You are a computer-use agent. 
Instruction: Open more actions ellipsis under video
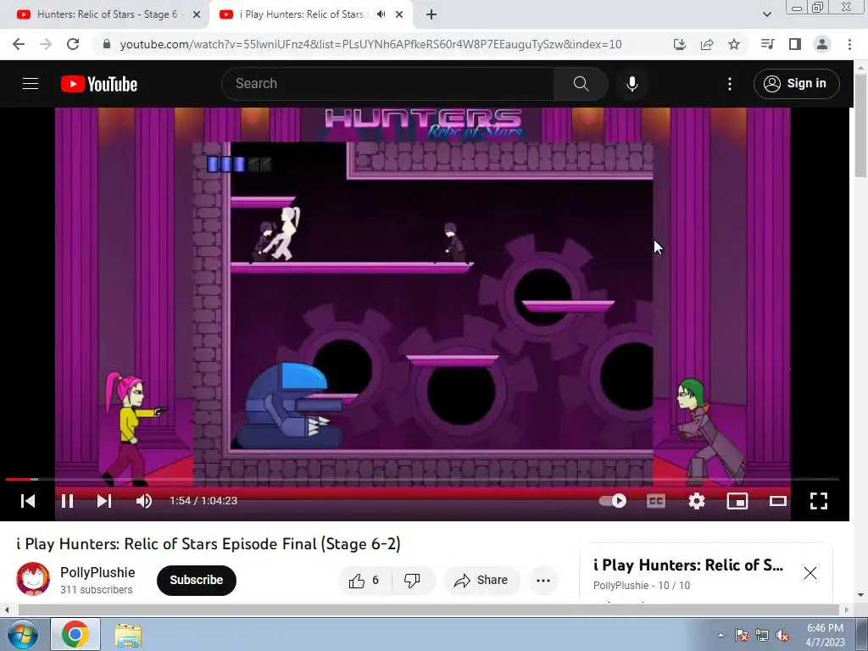coord(543,580)
